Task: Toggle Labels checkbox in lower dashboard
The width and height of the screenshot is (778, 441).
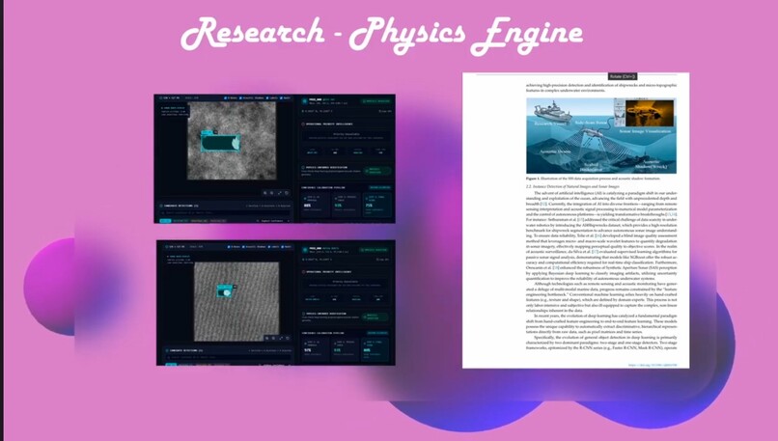Action: [269, 246]
